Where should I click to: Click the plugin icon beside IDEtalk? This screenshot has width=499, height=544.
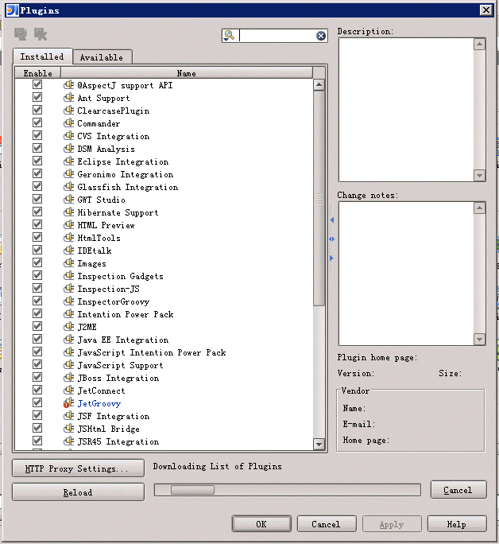[68, 251]
